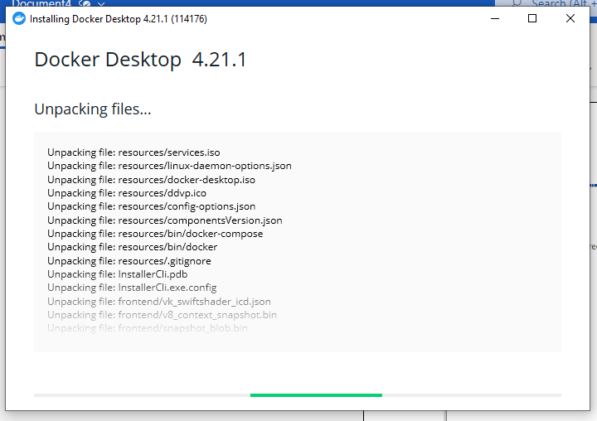597x421 pixels.
Task: Click the frontend/vk_swiftshader_icd.json log line
Action: click(158, 302)
